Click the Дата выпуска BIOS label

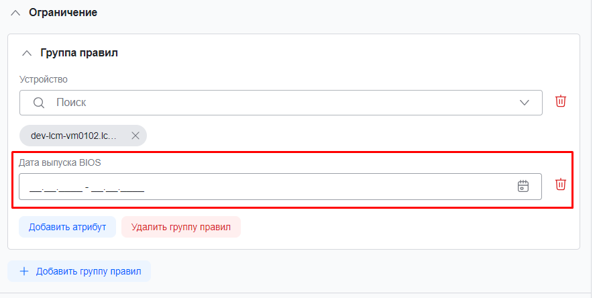(60, 162)
